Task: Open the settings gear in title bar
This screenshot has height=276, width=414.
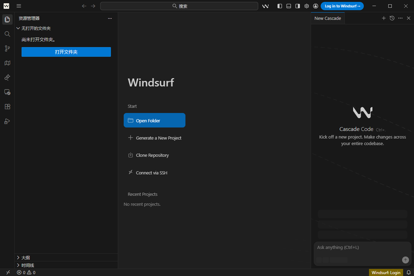Action: click(x=306, y=6)
